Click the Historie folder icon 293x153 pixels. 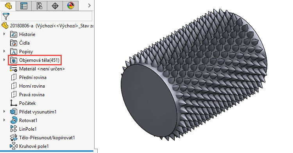pos(13,34)
